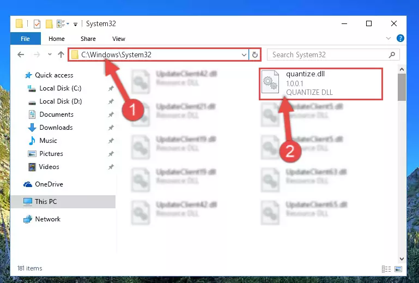Close the System32 window
This screenshot has width=419, height=283.
click(393, 24)
